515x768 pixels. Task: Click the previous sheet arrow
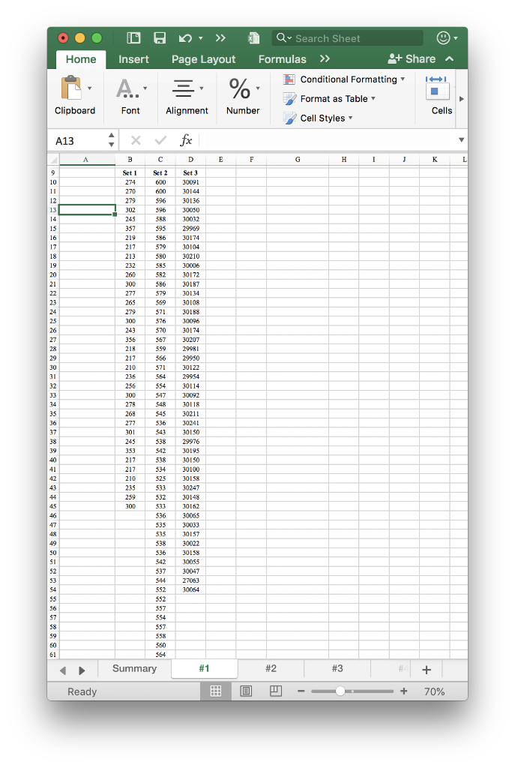pos(63,670)
